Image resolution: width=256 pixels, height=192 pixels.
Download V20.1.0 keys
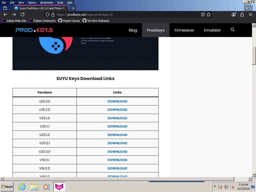pyautogui.click(x=117, y=135)
